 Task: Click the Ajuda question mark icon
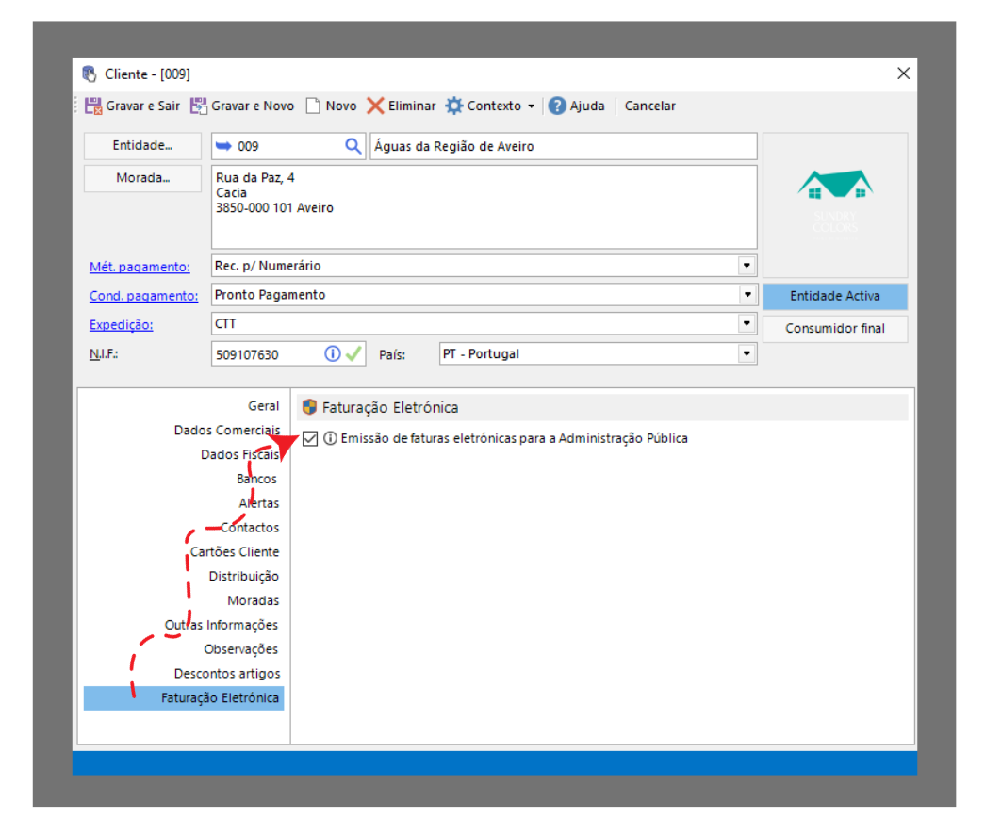click(x=557, y=106)
